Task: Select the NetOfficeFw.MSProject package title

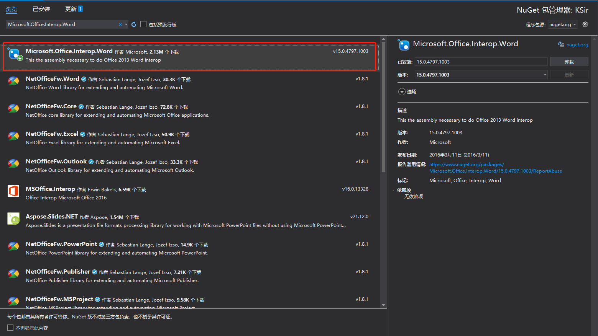Action: click(59, 299)
